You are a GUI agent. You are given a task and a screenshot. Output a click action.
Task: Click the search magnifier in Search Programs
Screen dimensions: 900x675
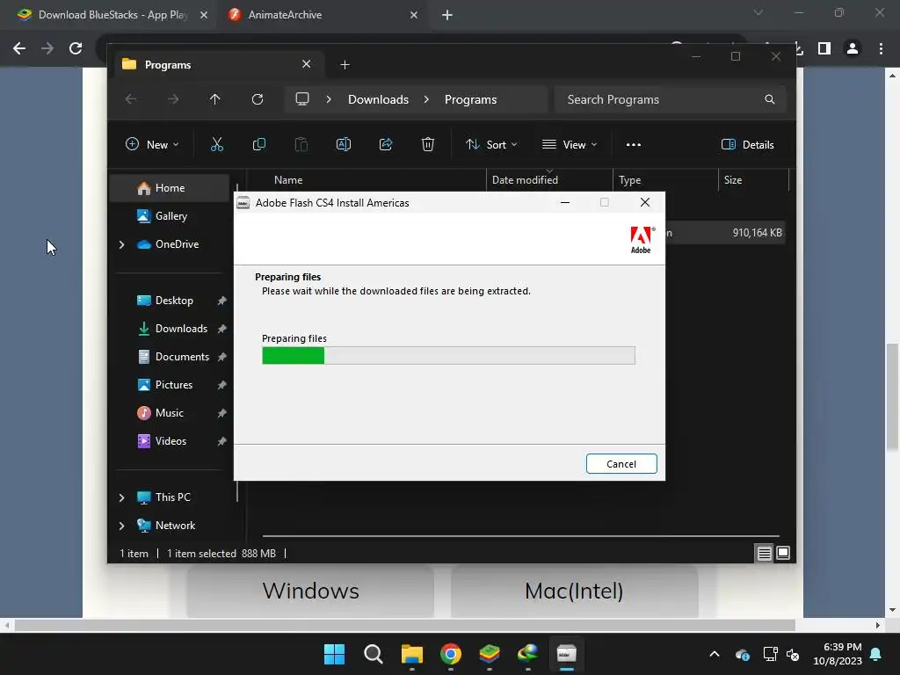click(770, 99)
